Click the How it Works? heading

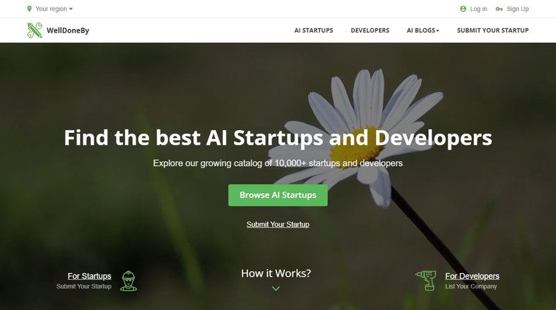click(x=276, y=273)
